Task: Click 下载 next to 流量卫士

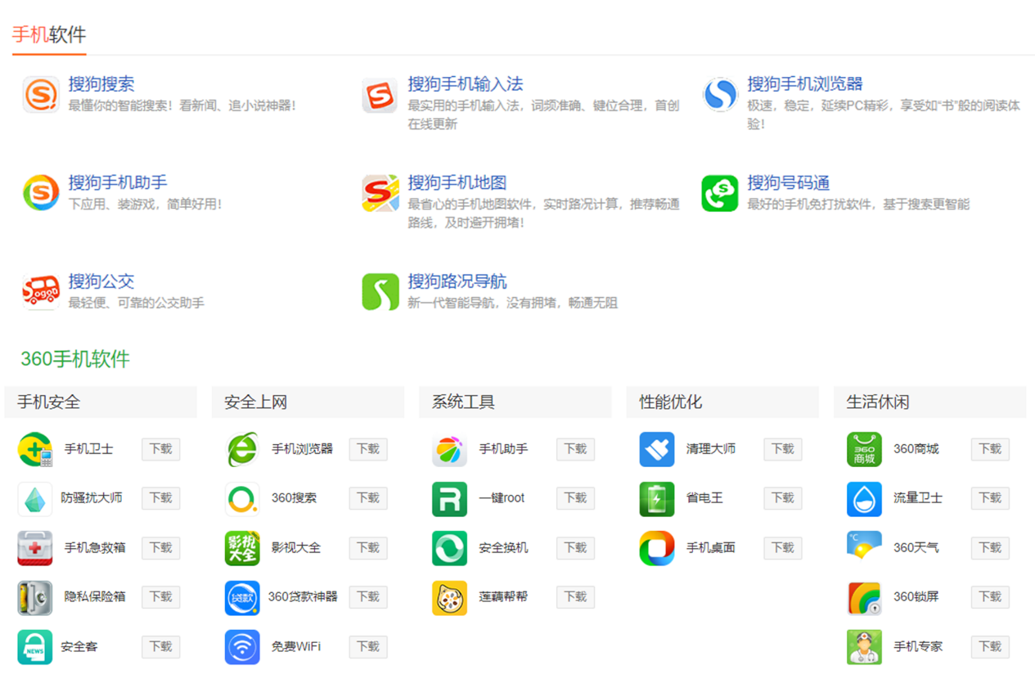Action: 991,498
